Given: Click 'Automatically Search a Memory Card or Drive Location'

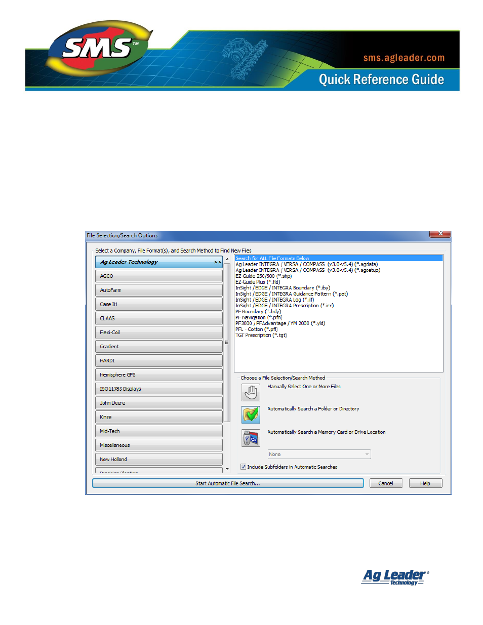Looking at the screenshot, I should pyautogui.click(x=327, y=432).
